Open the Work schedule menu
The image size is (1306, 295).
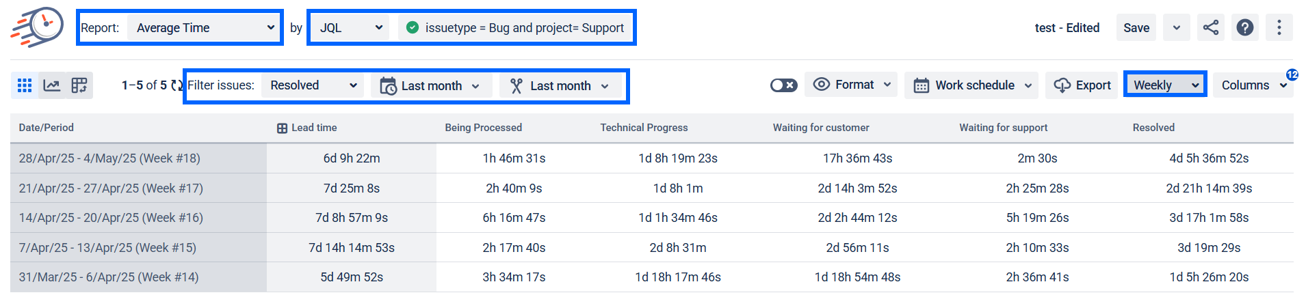971,85
